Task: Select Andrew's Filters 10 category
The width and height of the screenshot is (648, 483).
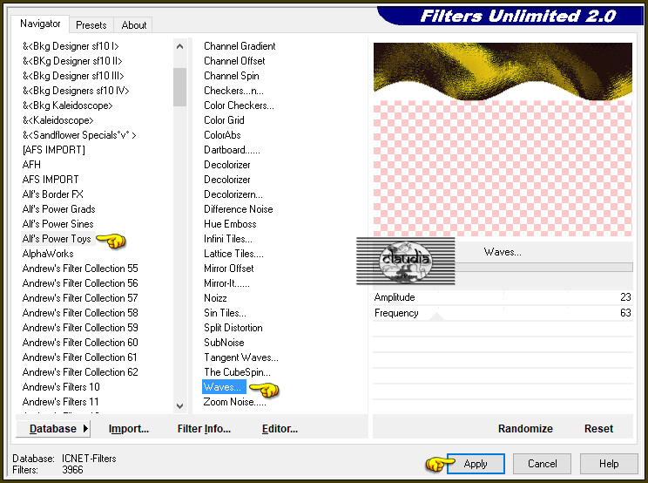Action: (61, 386)
